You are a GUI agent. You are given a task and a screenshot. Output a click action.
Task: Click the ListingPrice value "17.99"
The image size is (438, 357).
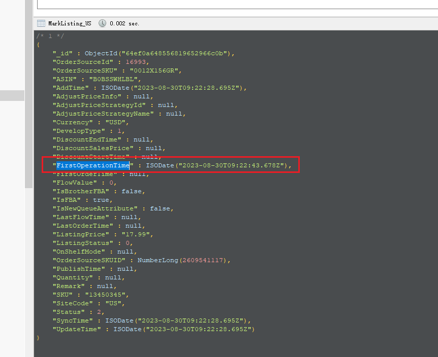pos(136,235)
